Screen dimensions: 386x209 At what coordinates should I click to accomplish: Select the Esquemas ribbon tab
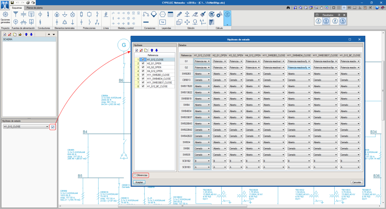click(17, 8)
